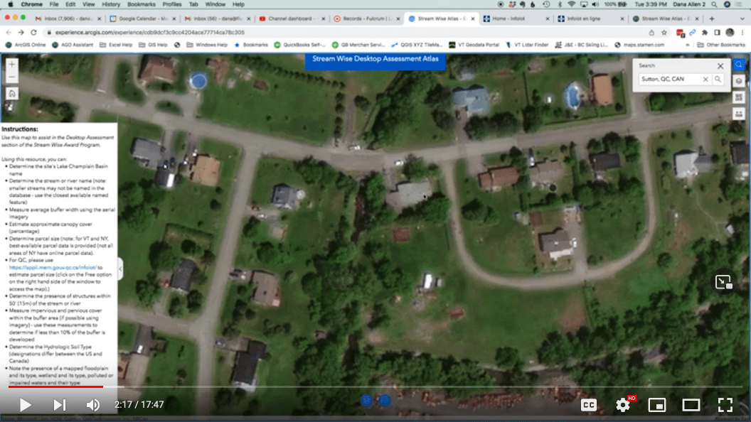
Task: Enter fullscreen video mode
Action: click(x=725, y=405)
